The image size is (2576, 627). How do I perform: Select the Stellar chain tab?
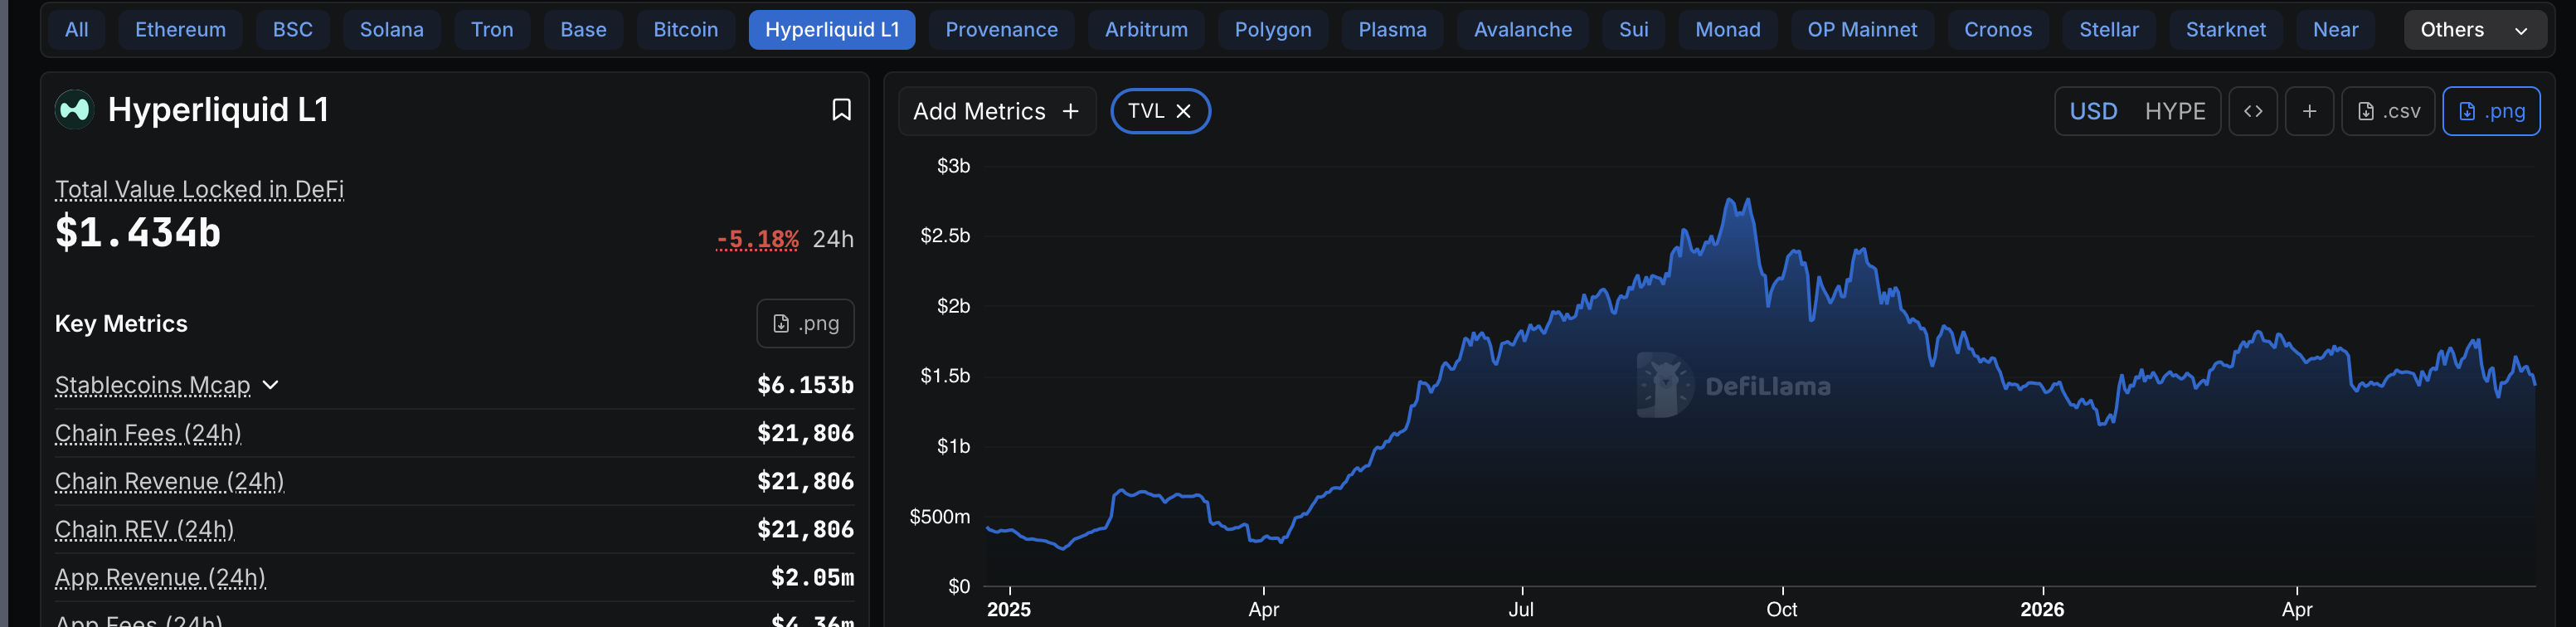(x=2109, y=30)
